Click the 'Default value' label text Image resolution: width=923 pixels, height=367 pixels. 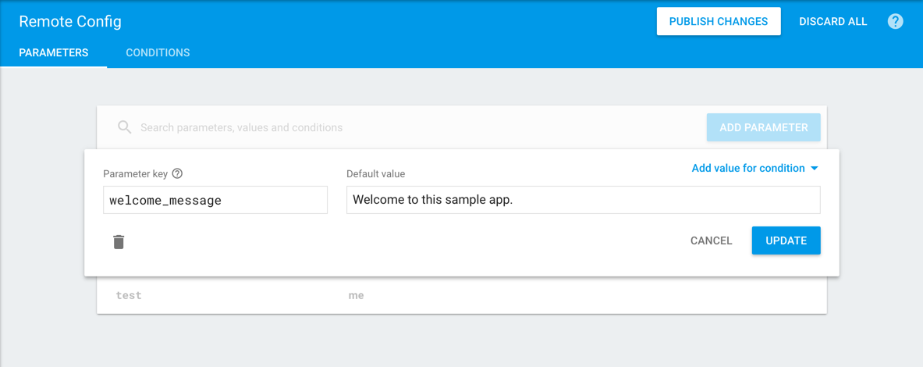coord(376,174)
